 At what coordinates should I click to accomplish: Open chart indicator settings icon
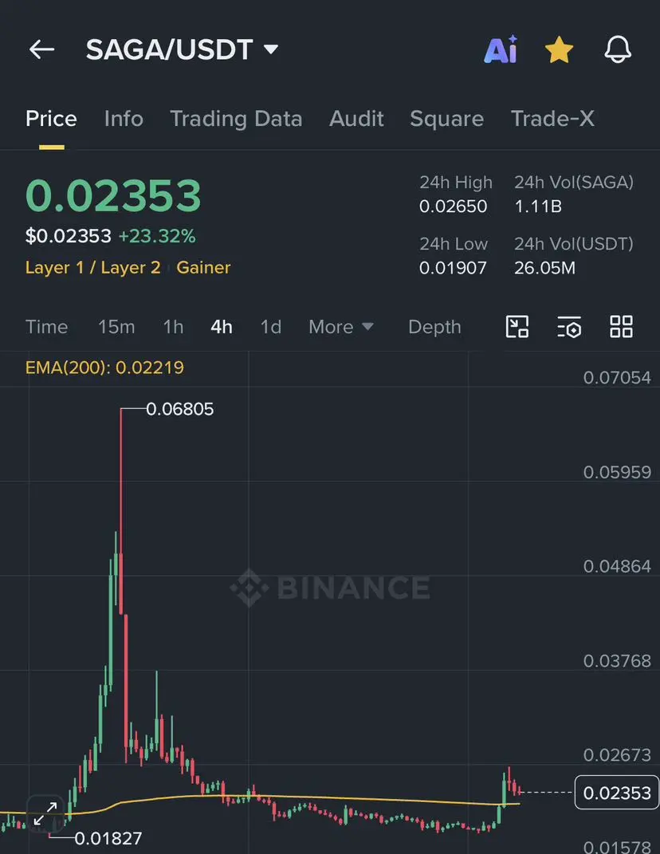[x=569, y=327]
